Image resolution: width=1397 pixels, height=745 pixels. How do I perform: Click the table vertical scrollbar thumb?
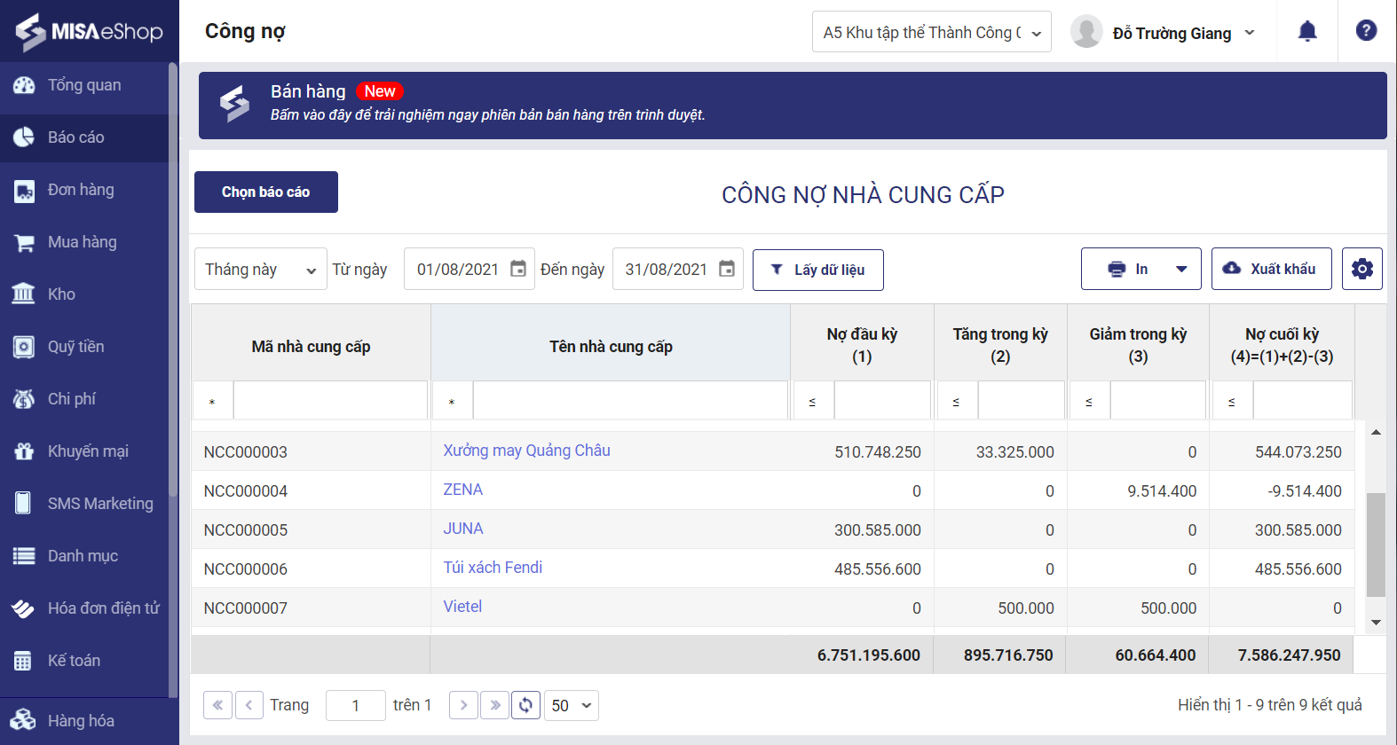pos(1376,545)
